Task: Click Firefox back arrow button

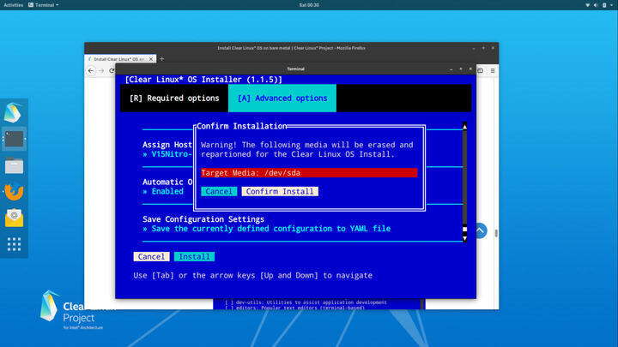Action: click(x=91, y=71)
